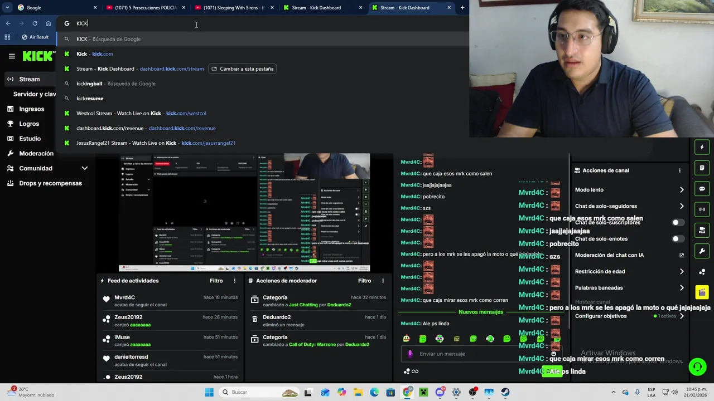Open Feed de actividades options menu
This screenshot has width=714, height=401.
click(x=234, y=281)
